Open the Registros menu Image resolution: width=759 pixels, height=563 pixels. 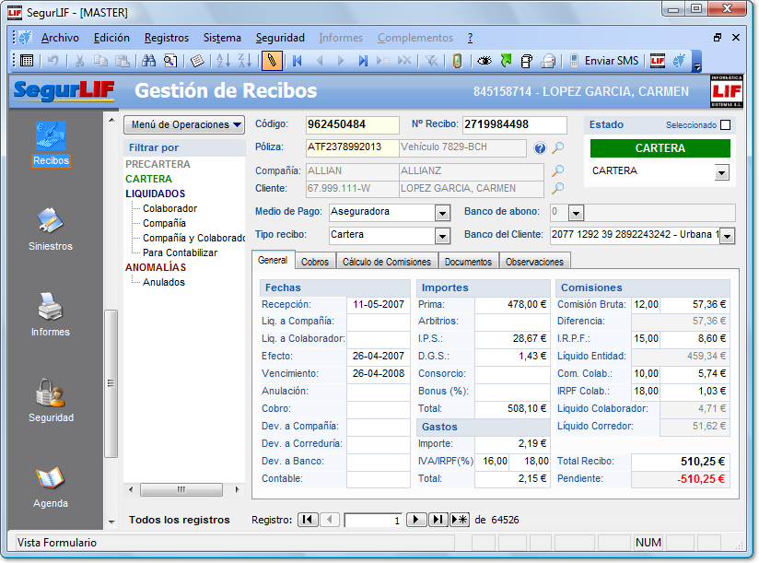click(167, 38)
